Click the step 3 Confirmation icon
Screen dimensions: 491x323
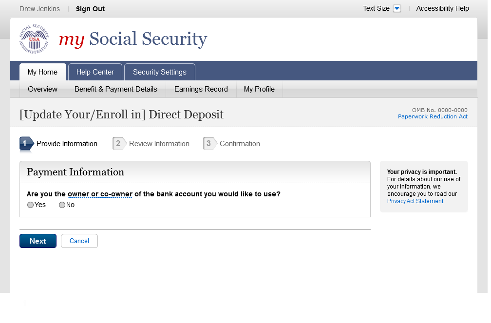pos(209,144)
